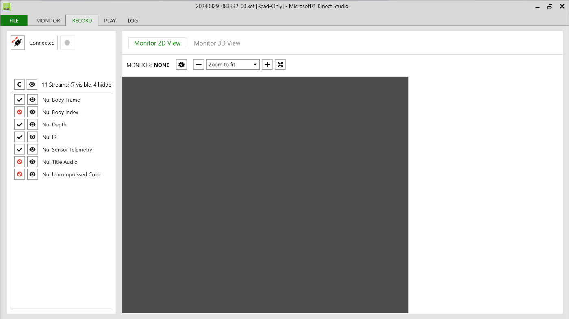Image resolution: width=569 pixels, height=319 pixels.
Task: Click the zoom in plus button
Action: click(x=267, y=65)
